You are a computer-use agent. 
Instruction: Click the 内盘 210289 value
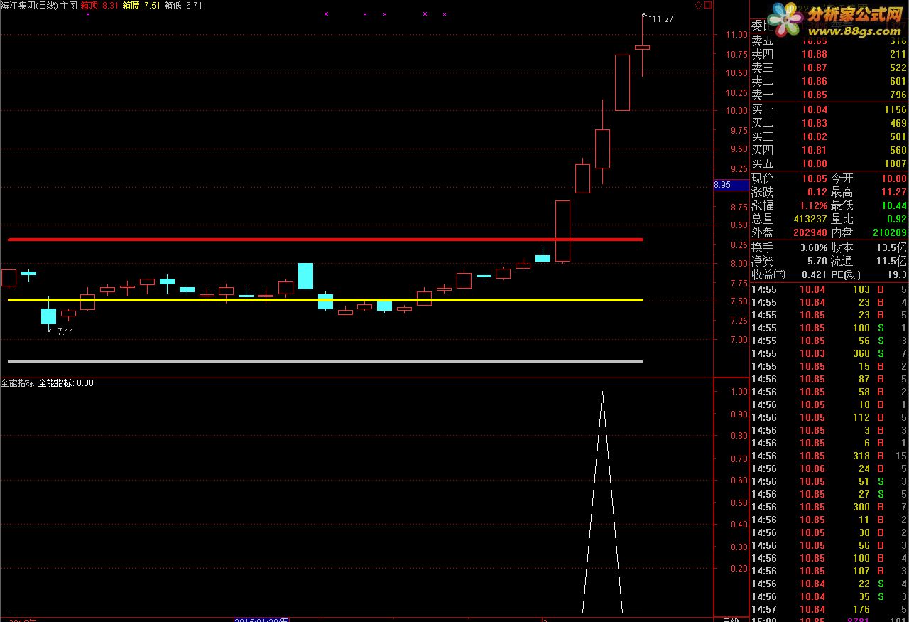[889, 232]
